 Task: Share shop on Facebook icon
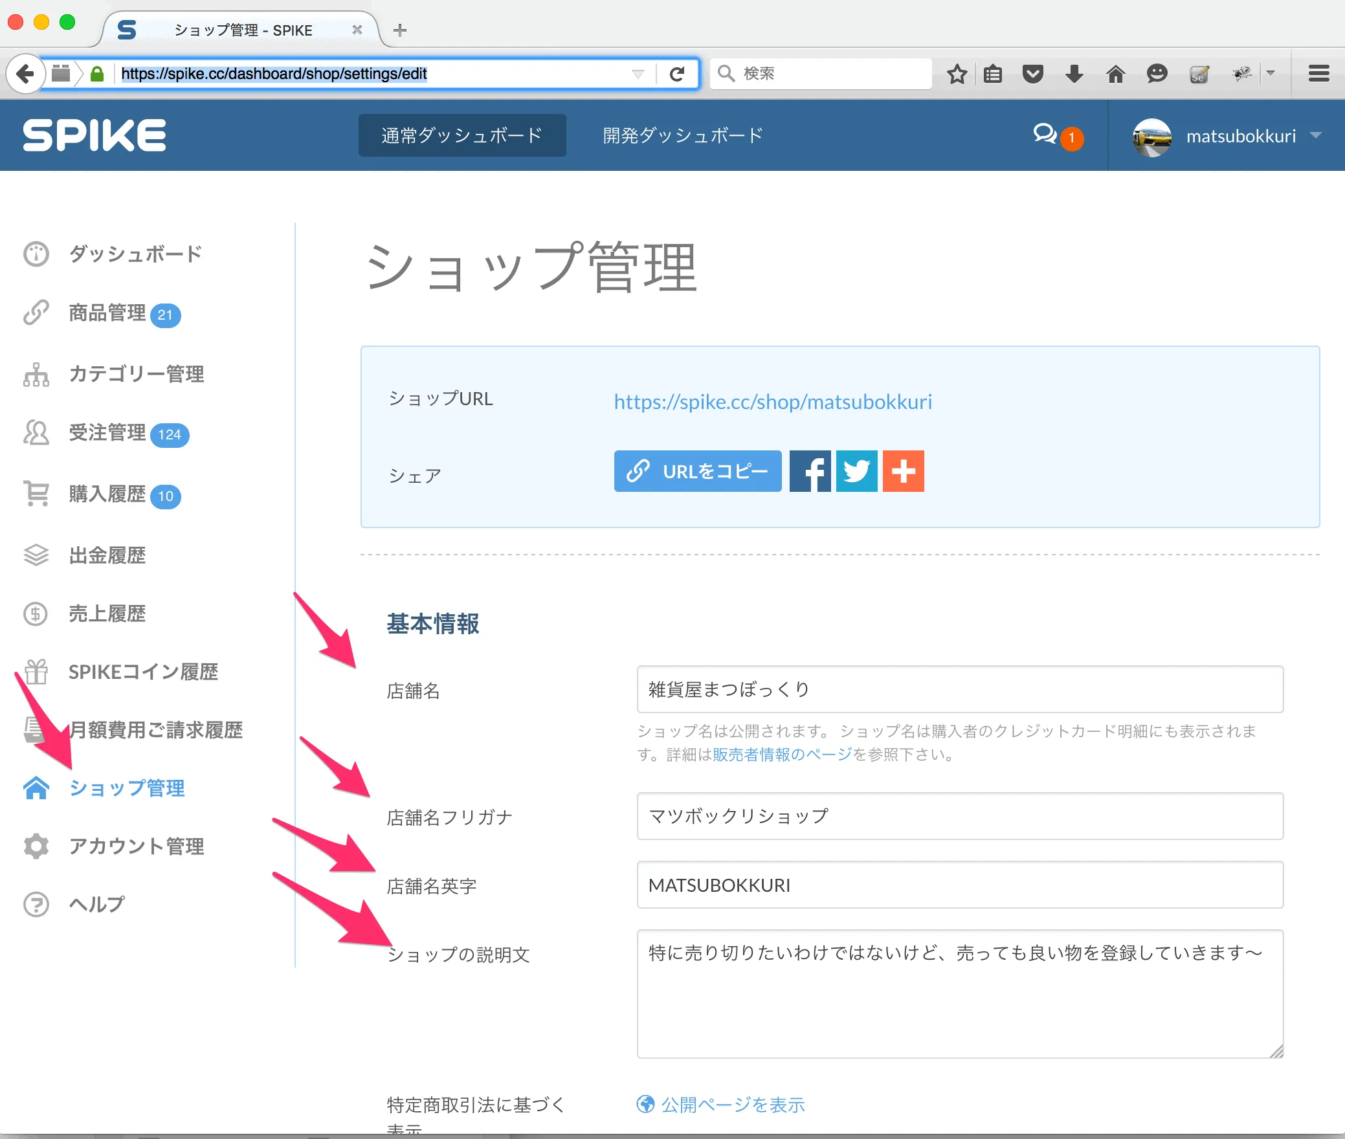[x=810, y=471]
